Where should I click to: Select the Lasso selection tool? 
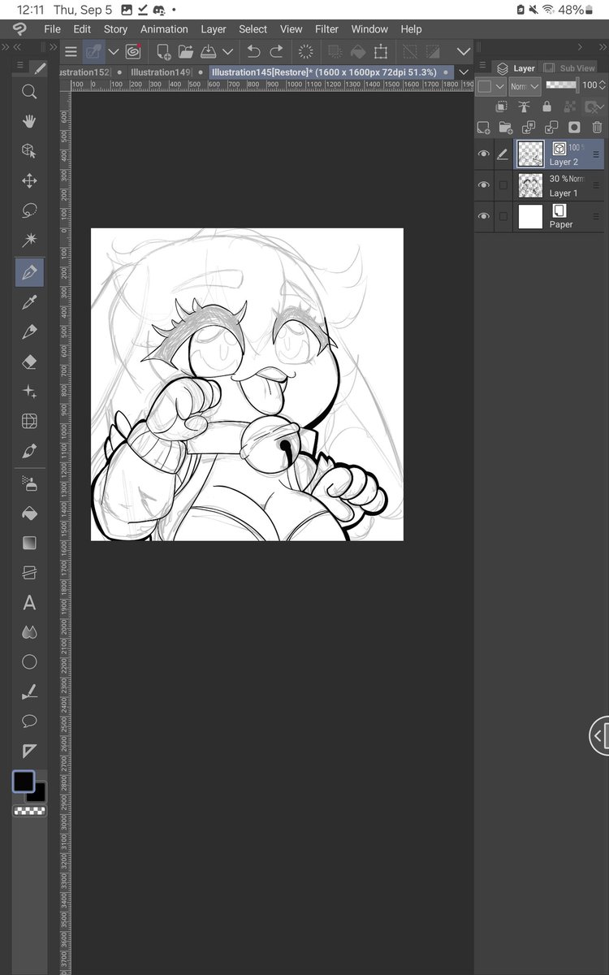coord(29,211)
